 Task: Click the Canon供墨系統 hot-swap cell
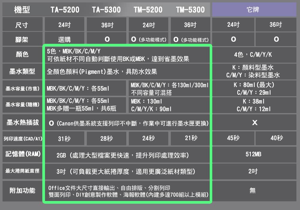pyautogui.click(x=127, y=123)
